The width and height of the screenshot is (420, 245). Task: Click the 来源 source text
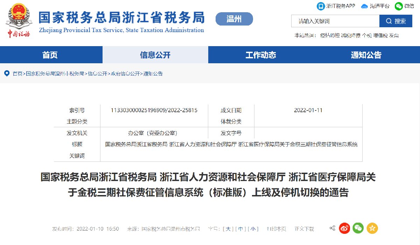[x=163, y=229]
